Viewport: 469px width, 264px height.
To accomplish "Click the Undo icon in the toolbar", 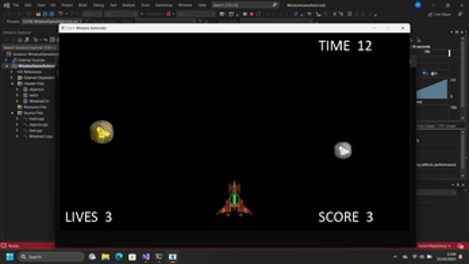I will (x=61, y=14).
